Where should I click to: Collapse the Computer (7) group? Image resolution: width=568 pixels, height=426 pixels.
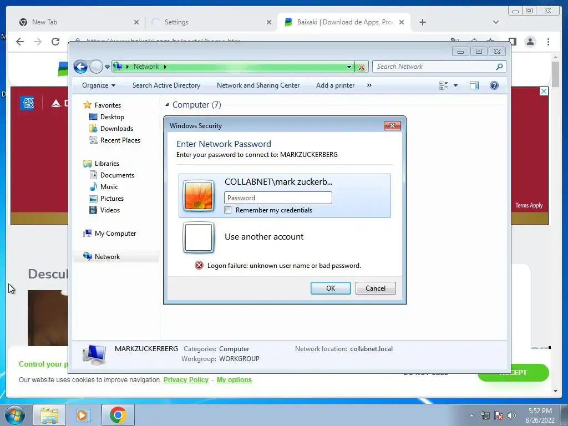(167, 105)
